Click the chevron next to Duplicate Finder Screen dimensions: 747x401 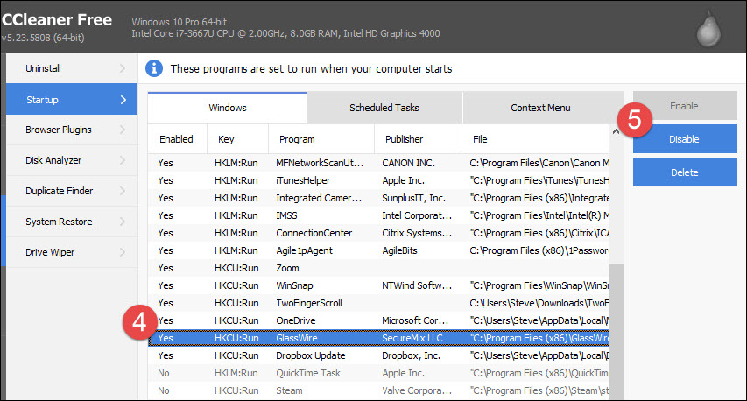tap(123, 191)
